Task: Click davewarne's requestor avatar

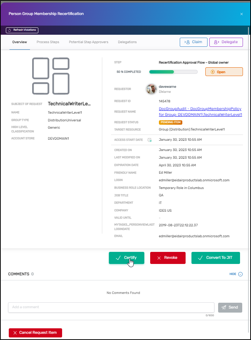Action: tap(152, 89)
